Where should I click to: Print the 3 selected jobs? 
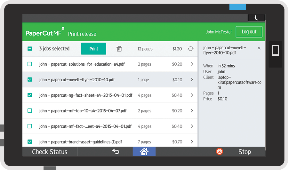click(x=94, y=49)
